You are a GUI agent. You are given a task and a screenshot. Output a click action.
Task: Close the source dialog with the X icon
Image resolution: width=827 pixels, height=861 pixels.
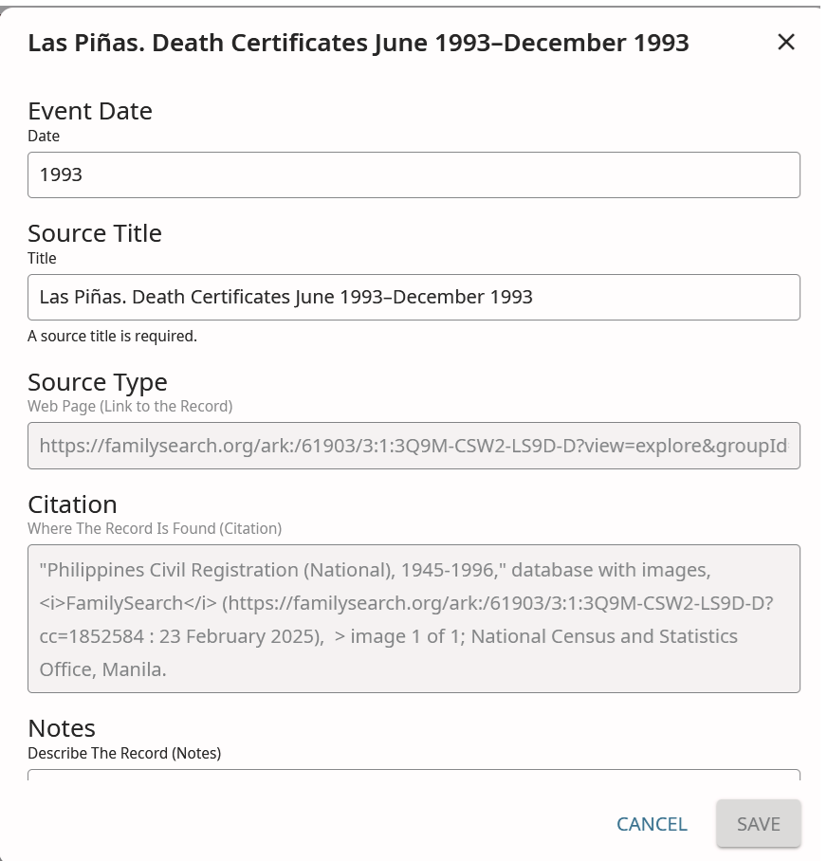(786, 42)
